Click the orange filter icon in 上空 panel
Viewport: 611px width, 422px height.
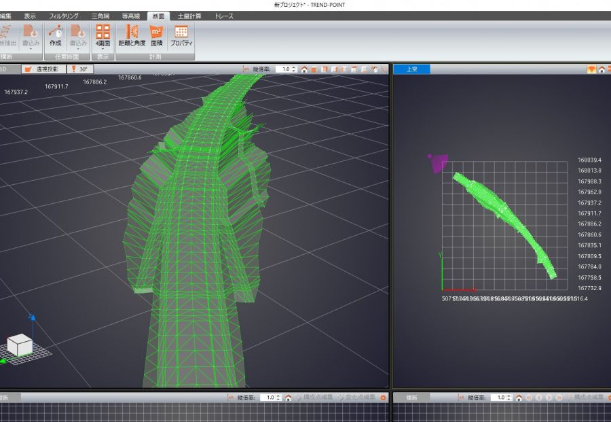pos(591,69)
